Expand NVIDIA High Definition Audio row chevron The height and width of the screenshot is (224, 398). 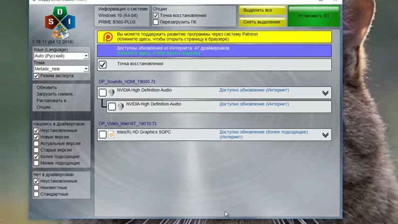(325, 93)
